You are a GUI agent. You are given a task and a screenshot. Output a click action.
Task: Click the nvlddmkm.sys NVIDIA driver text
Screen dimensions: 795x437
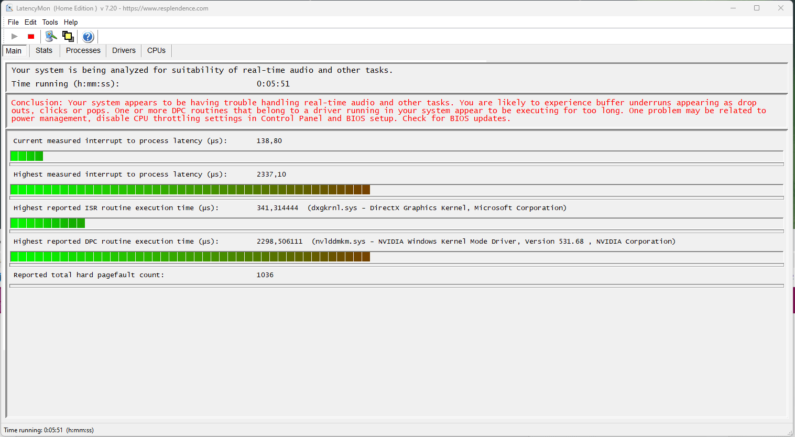(494, 242)
